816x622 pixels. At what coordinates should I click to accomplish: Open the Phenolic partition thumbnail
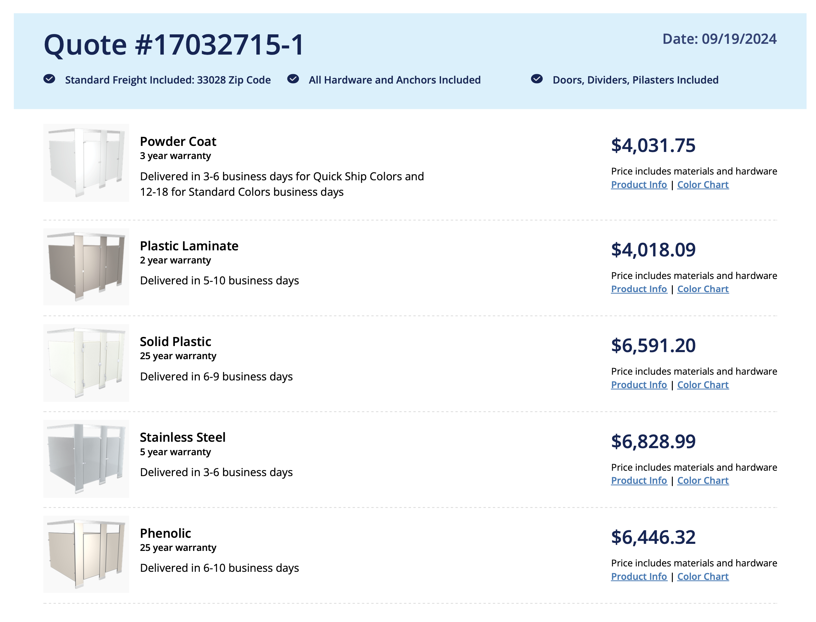click(x=86, y=554)
